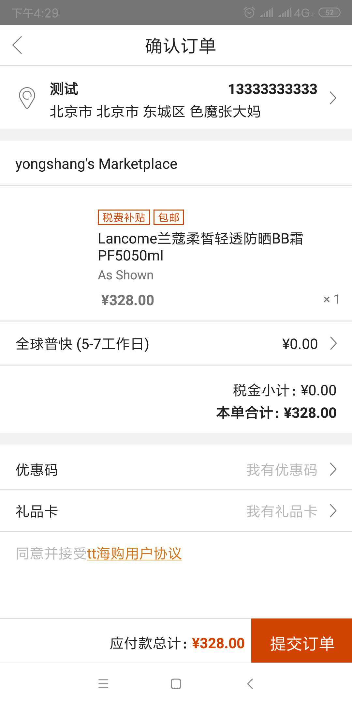This screenshot has width=352, height=705.
Task: Select the yongshang's Marketplace store name
Action: 96,163
